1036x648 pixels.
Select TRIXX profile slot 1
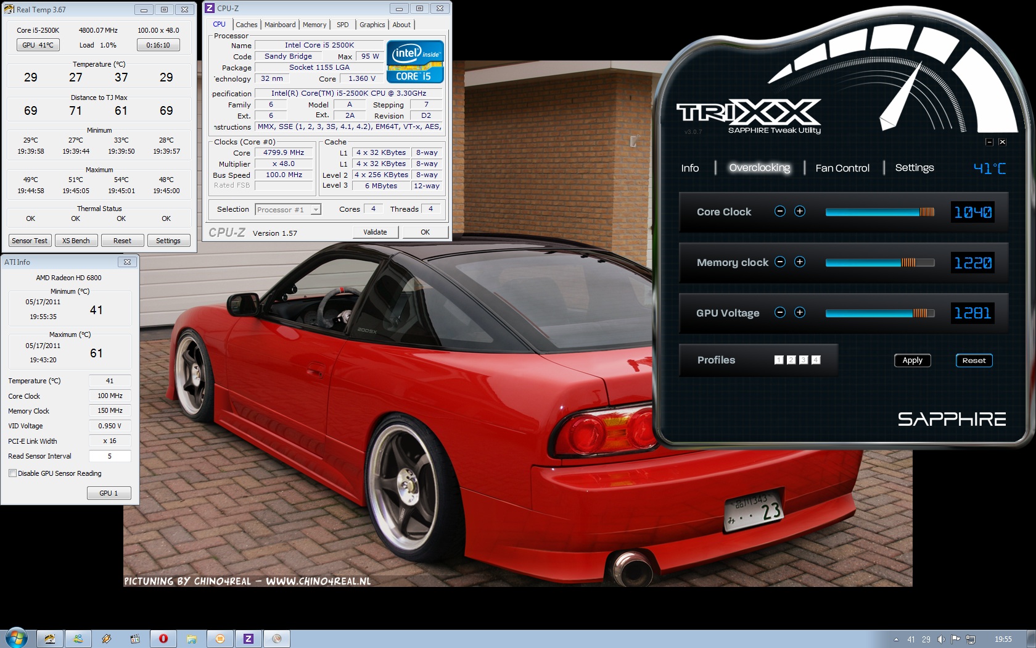coord(779,360)
